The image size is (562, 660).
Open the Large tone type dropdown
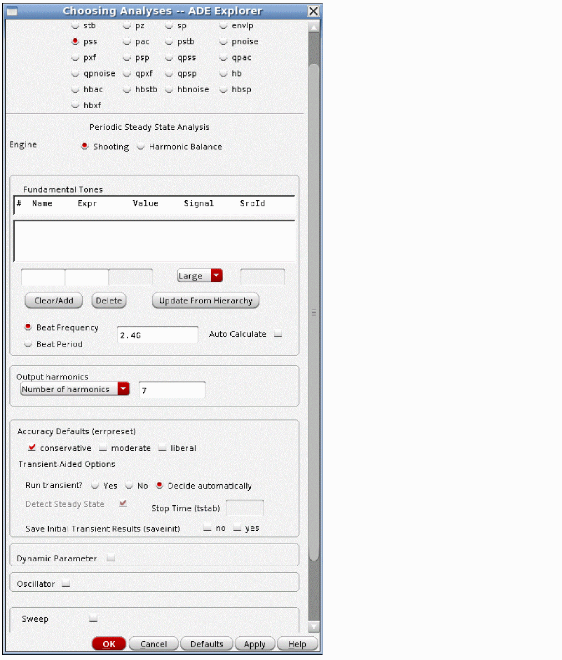(x=200, y=276)
